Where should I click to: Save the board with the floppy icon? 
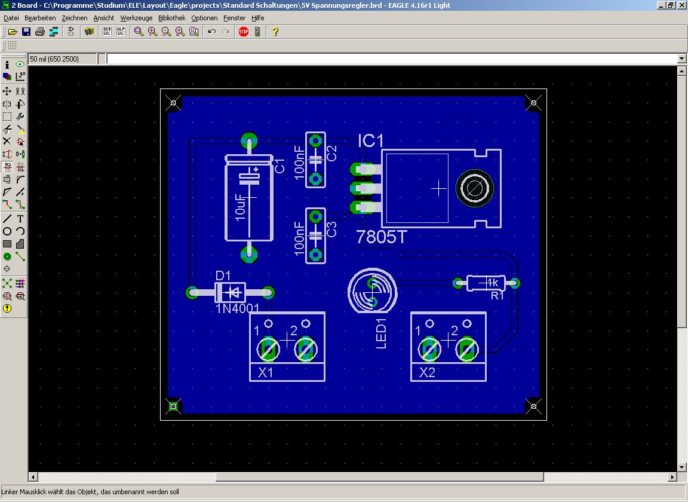click(x=26, y=32)
